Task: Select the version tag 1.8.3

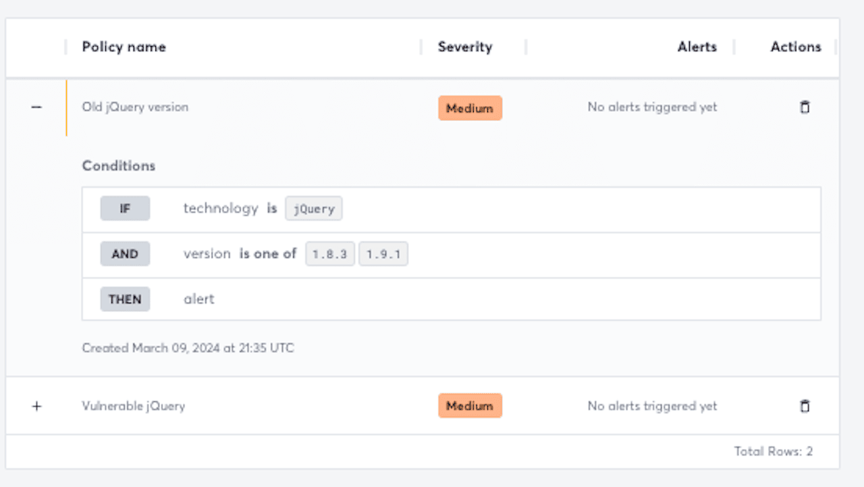Action: [x=330, y=254]
